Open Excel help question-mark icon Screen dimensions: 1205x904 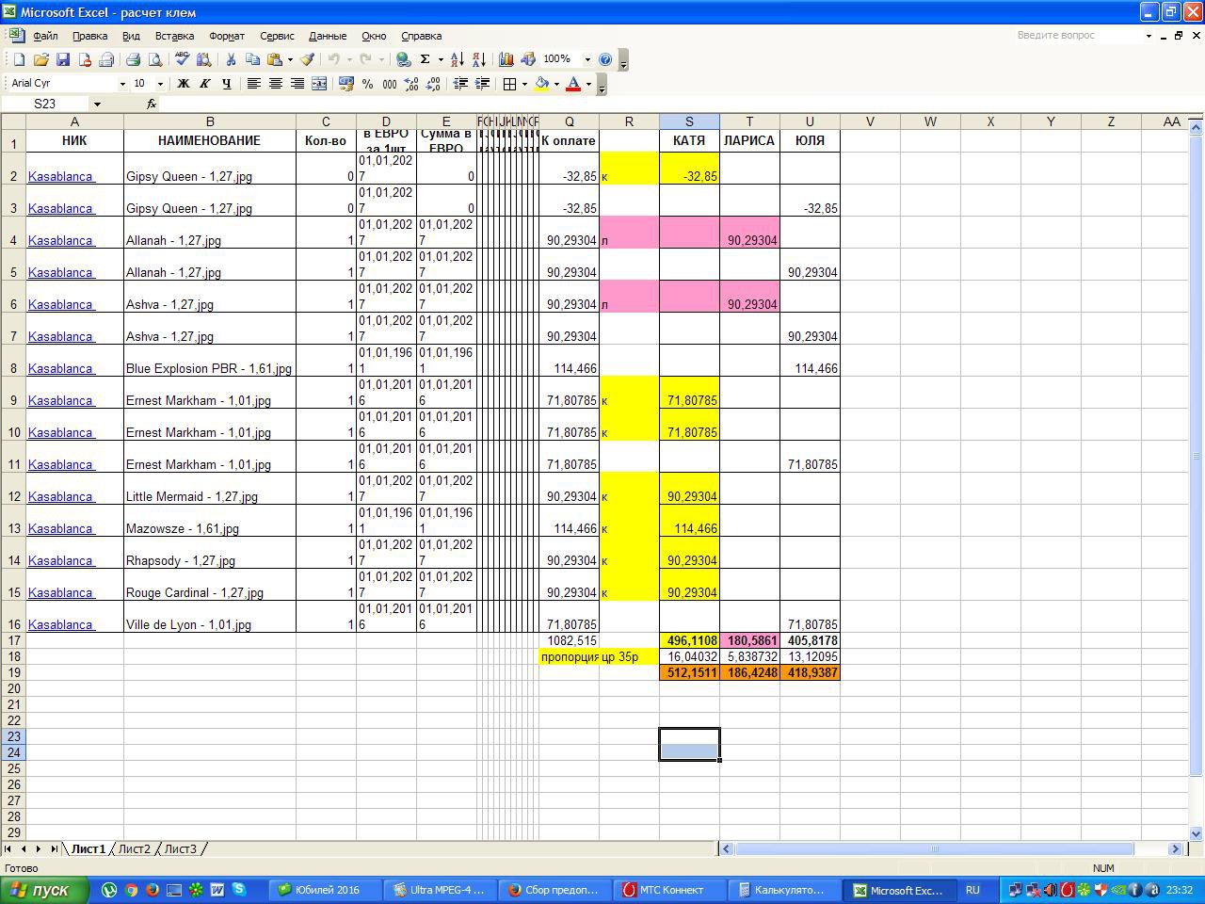tap(605, 59)
